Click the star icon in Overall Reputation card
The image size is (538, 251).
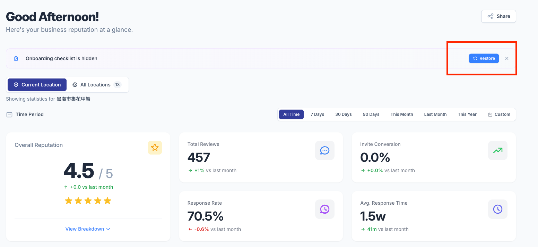155,148
